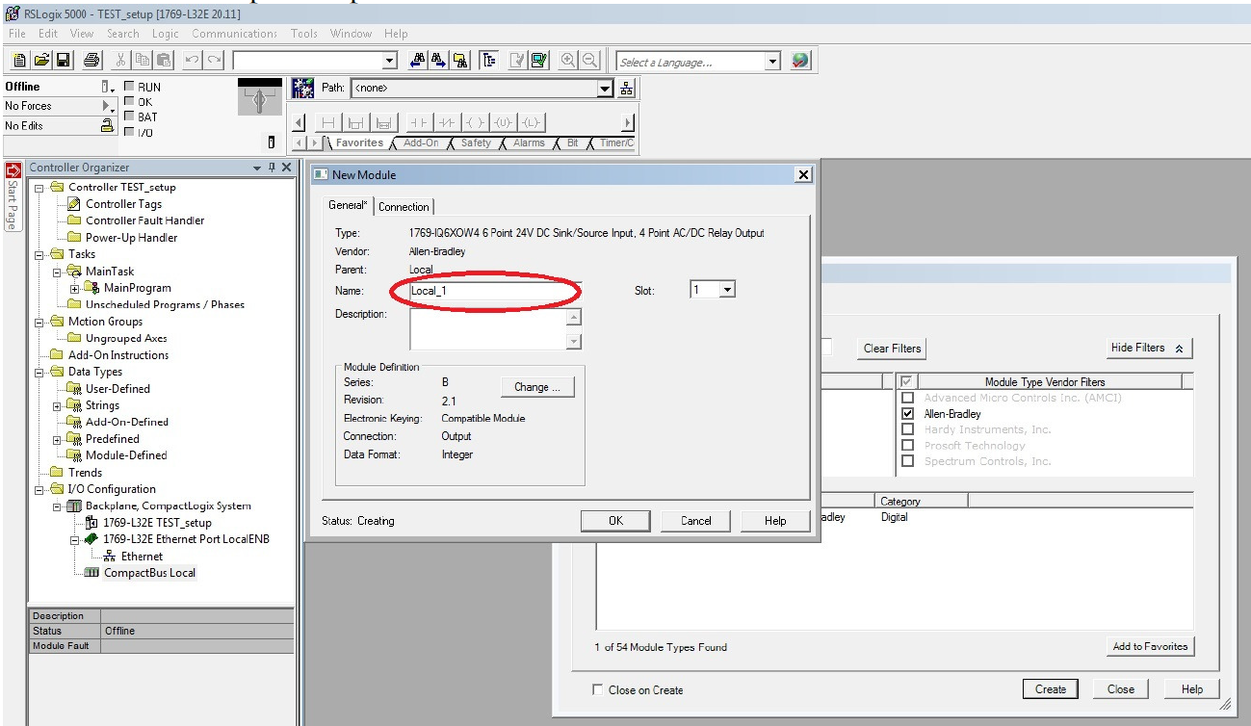The image size is (1251, 726).
Task: Click the New file icon in toolbar
Action: click(x=20, y=61)
